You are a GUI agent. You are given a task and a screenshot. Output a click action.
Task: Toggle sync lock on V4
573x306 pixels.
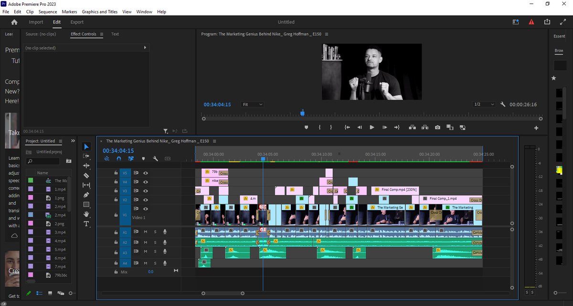(x=136, y=181)
